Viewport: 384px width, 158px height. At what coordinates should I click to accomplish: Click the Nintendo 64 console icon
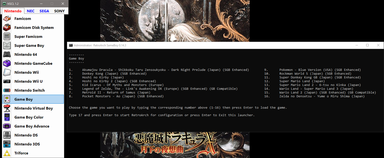point(7,54)
